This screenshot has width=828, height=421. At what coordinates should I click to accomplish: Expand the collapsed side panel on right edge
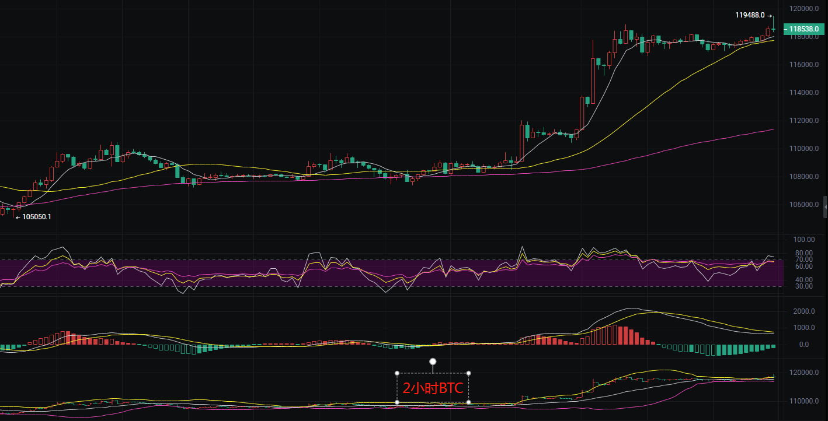[825, 207]
